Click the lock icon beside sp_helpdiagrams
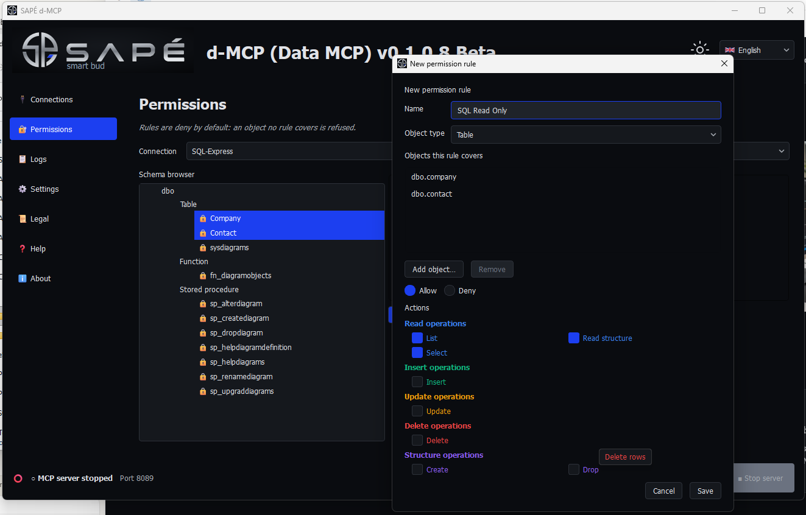This screenshot has height=515, width=806. point(203,362)
